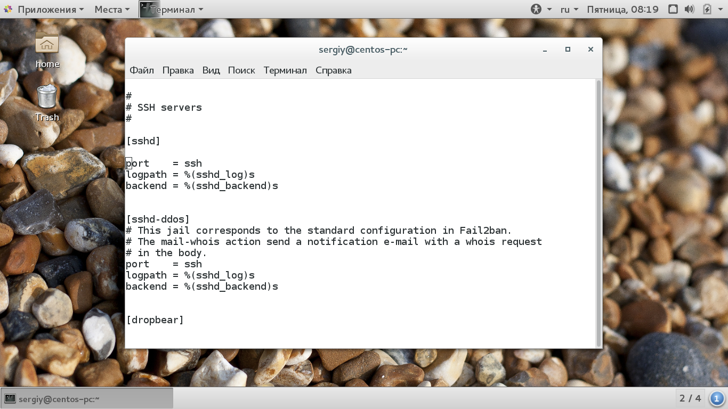Click 'logpath = %(sshd_log)s' under [sshd]
Image resolution: width=728 pixels, height=409 pixels.
click(x=190, y=175)
